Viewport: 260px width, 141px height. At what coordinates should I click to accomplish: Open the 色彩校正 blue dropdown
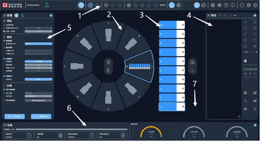point(39,79)
